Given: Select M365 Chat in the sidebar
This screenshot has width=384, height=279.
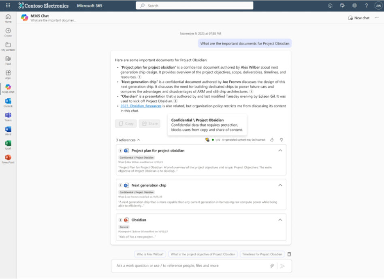Looking at the screenshot, I should 8,89.
